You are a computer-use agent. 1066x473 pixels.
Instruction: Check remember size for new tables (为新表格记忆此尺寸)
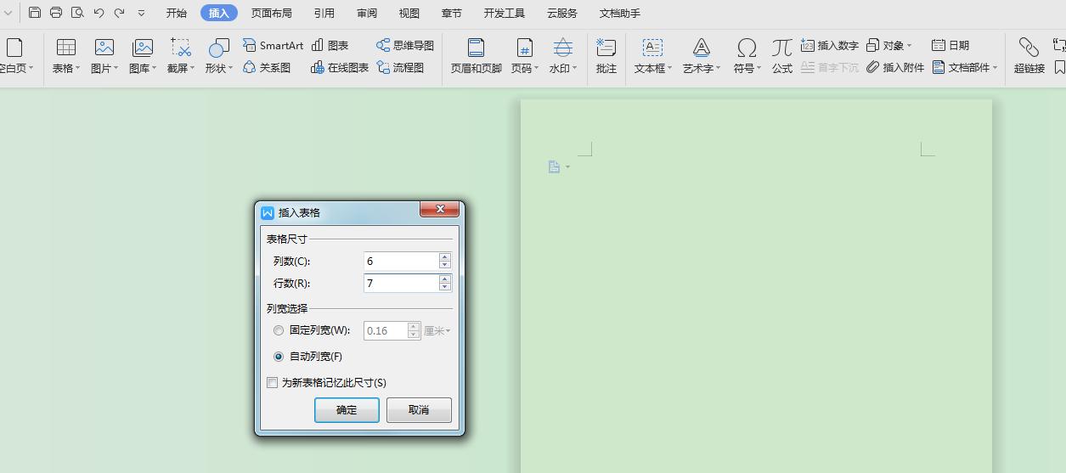(273, 383)
